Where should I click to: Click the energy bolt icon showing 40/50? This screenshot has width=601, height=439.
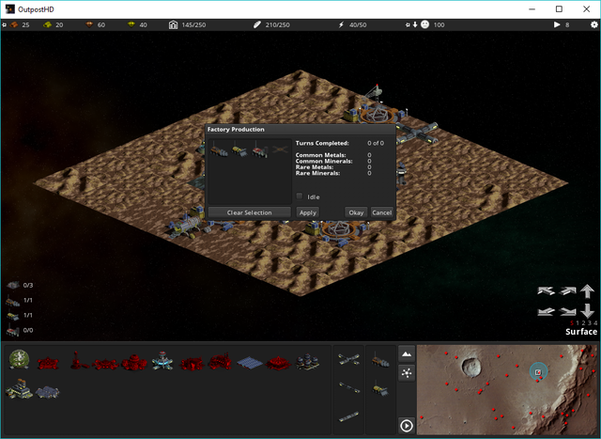pyautogui.click(x=341, y=25)
